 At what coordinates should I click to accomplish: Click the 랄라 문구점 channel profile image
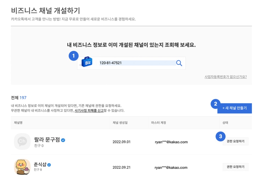tap(22, 141)
